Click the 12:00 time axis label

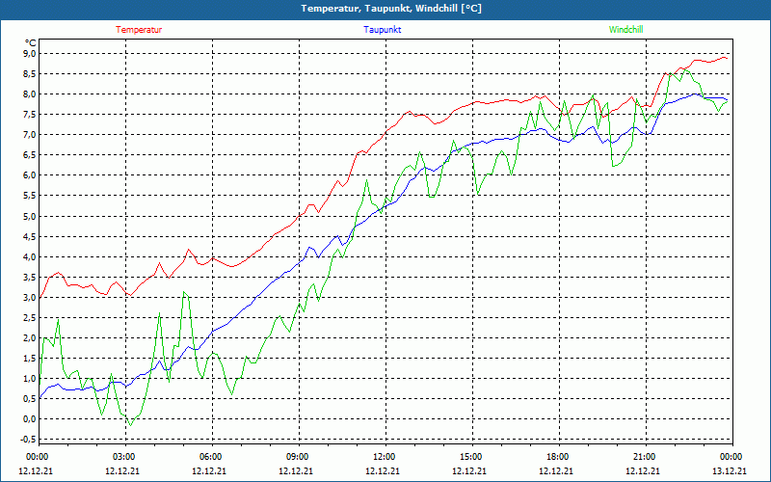click(x=383, y=457)
